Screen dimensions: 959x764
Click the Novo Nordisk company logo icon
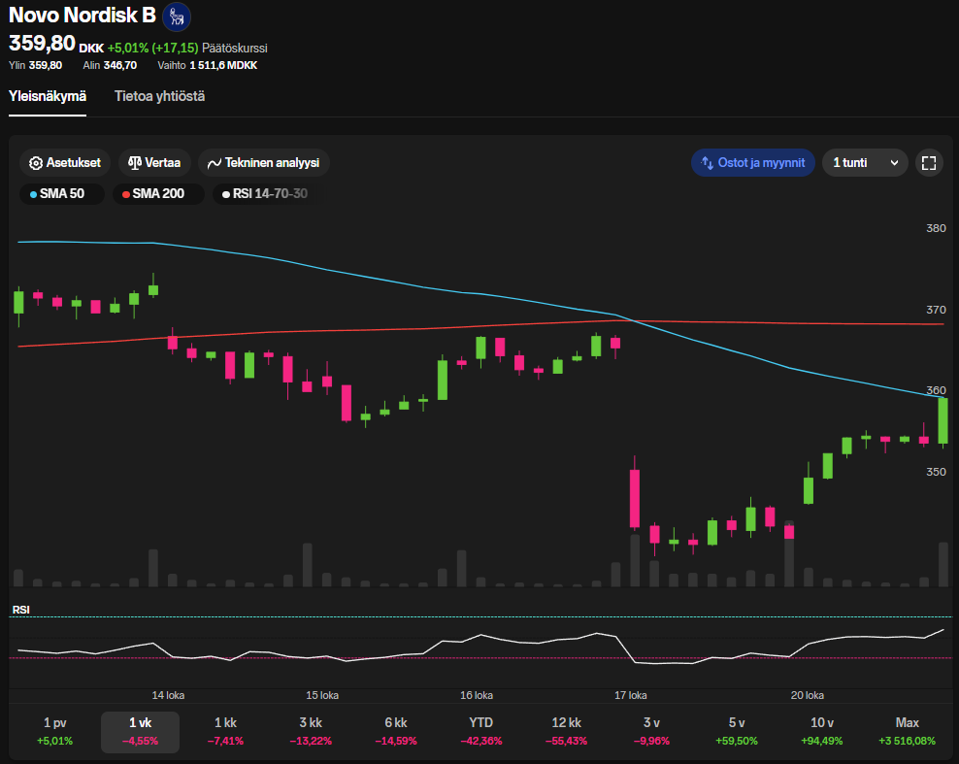pos(177,17)
